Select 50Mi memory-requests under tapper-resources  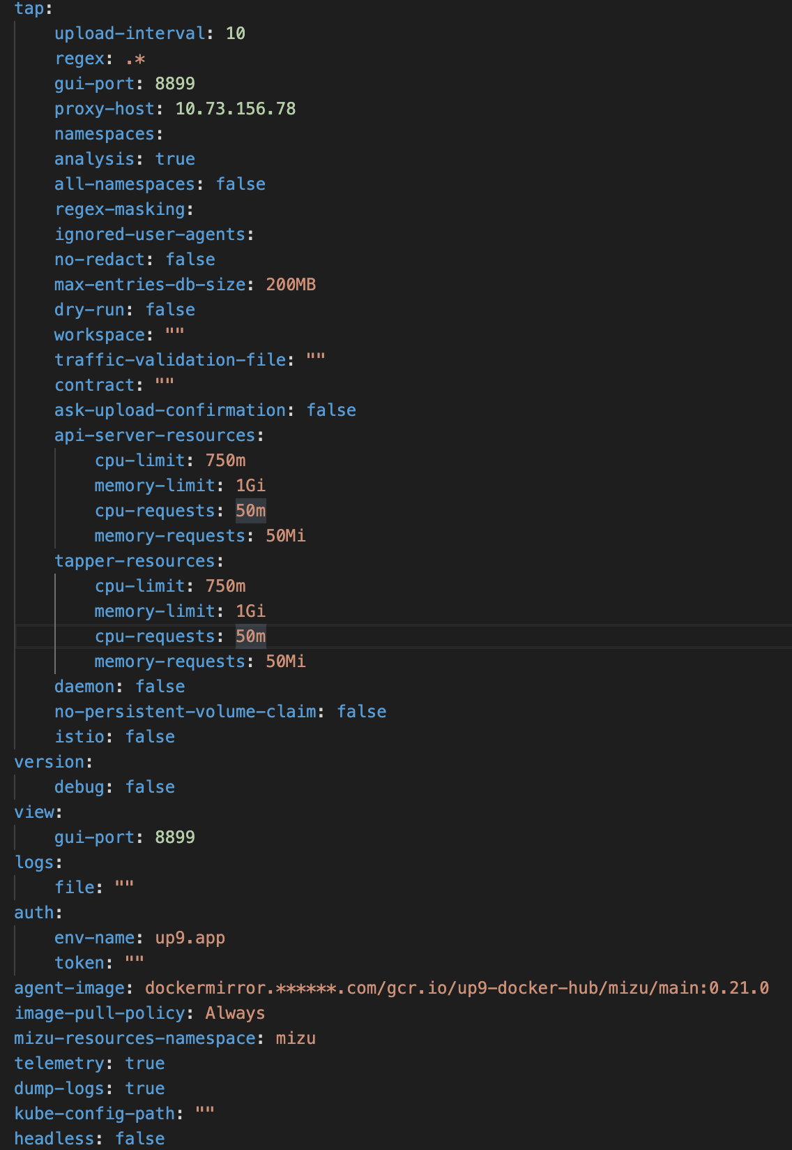[x=286, y=662]
